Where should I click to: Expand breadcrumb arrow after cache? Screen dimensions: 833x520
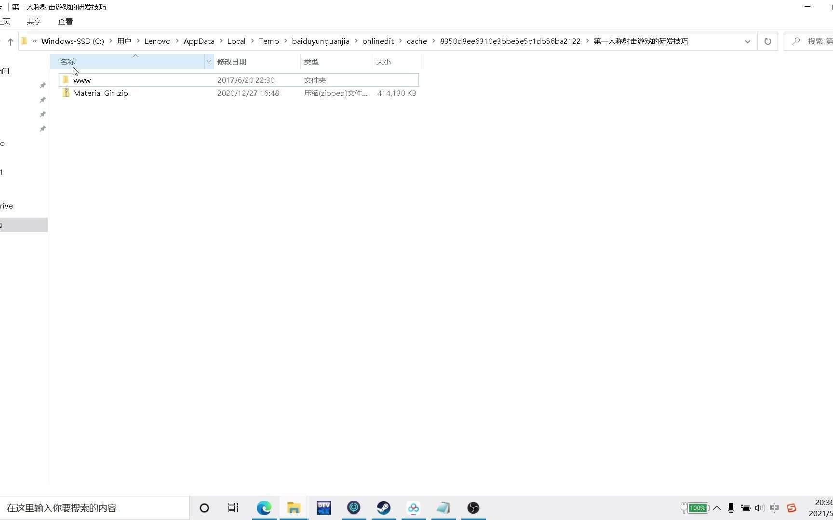(x=434, y=41)
